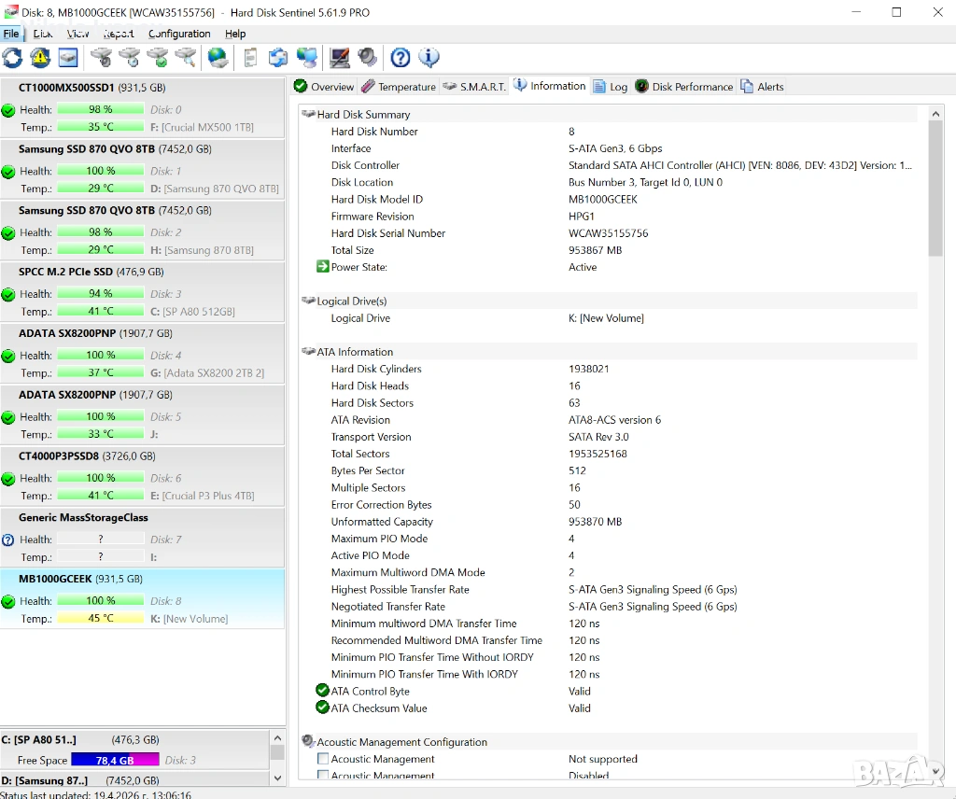
Task: Click the Refresh toolbar icon
Action: (x=12, y=58)
